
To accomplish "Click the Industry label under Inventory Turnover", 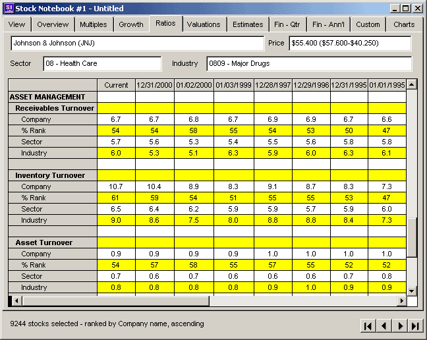I will [53, 220].
